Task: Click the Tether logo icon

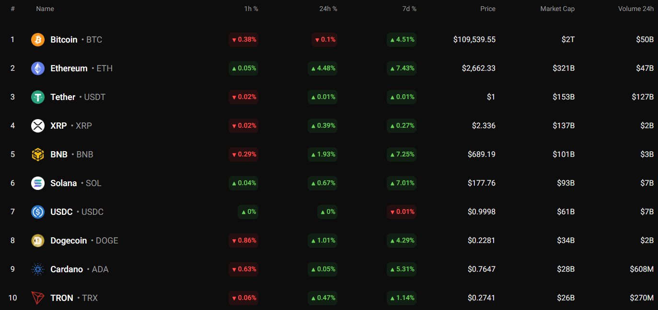Action: (38, 97)
